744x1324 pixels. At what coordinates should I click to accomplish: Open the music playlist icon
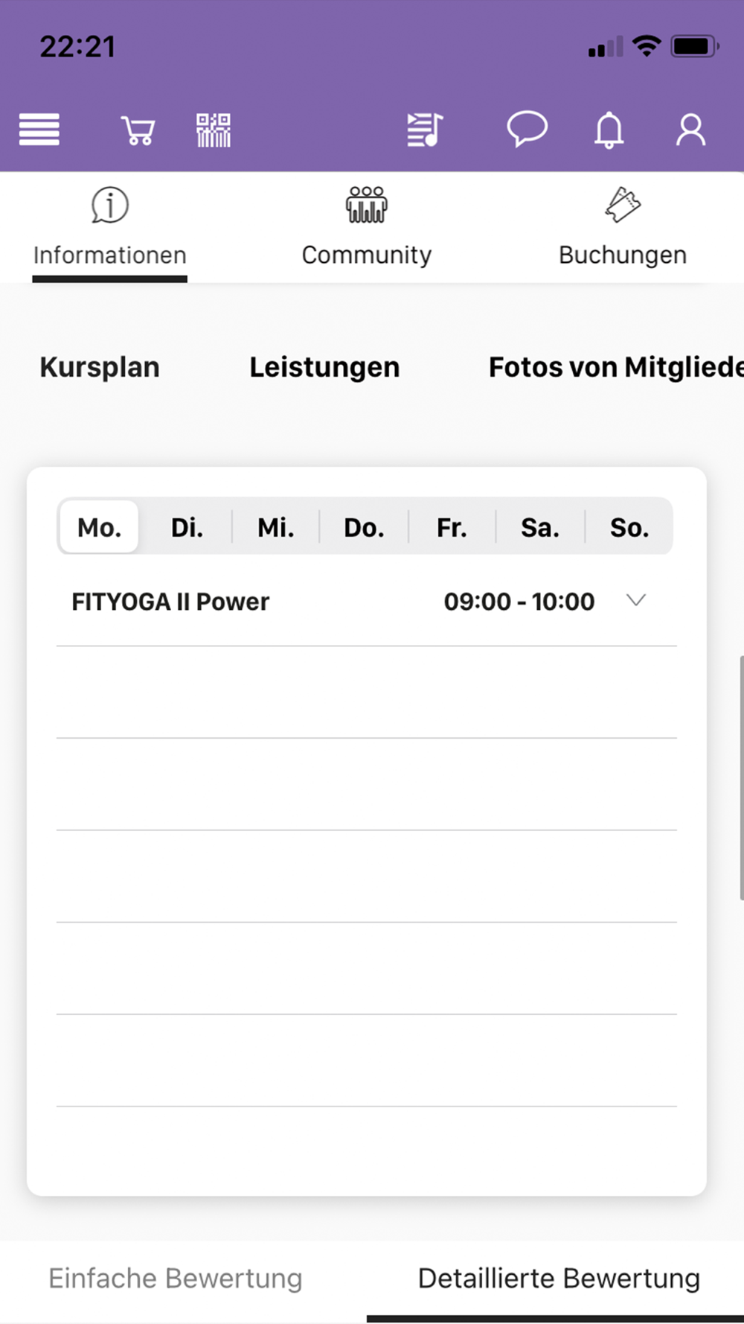point(425,130)
